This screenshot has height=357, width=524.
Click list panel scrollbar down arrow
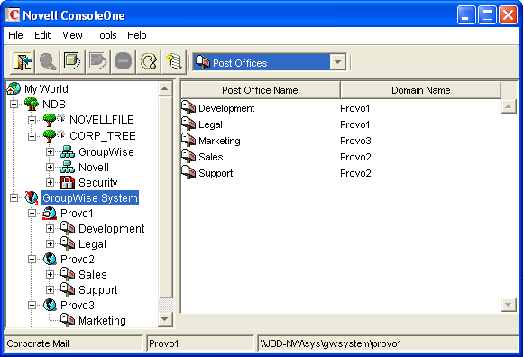pos(509,305)
